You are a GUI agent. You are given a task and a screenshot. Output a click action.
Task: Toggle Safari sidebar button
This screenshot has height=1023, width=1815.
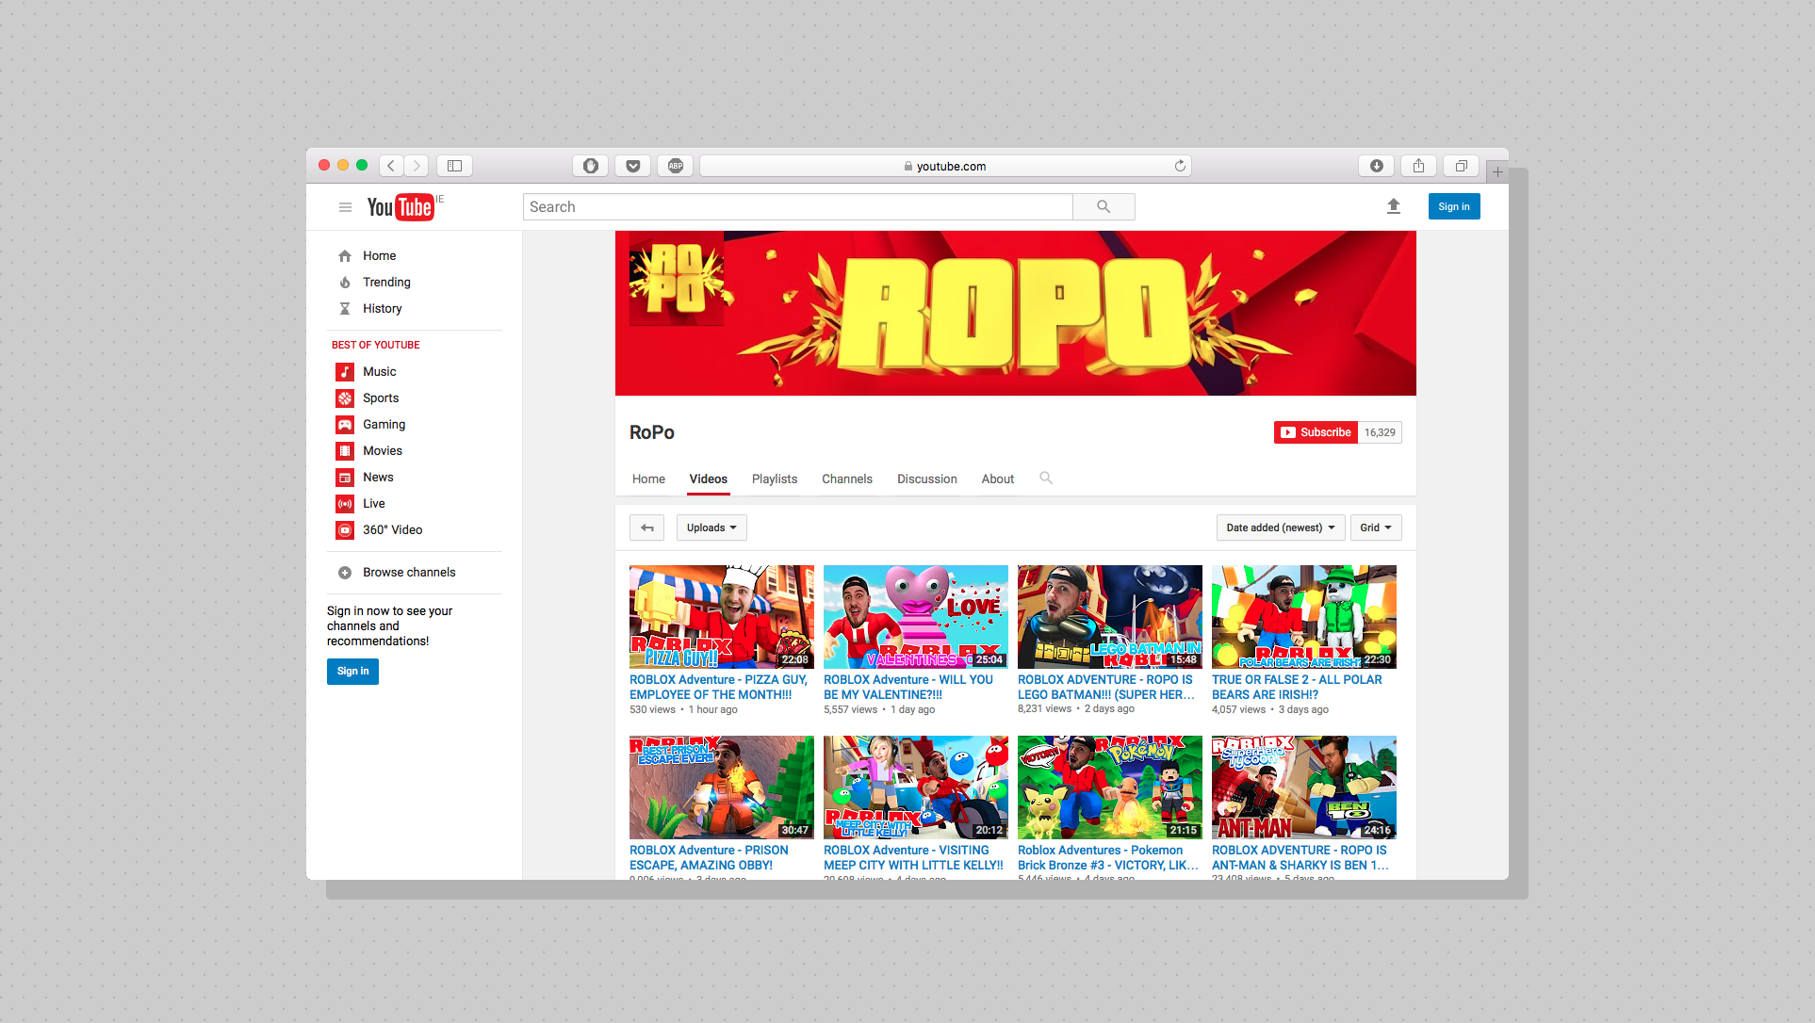coord(454,166)
